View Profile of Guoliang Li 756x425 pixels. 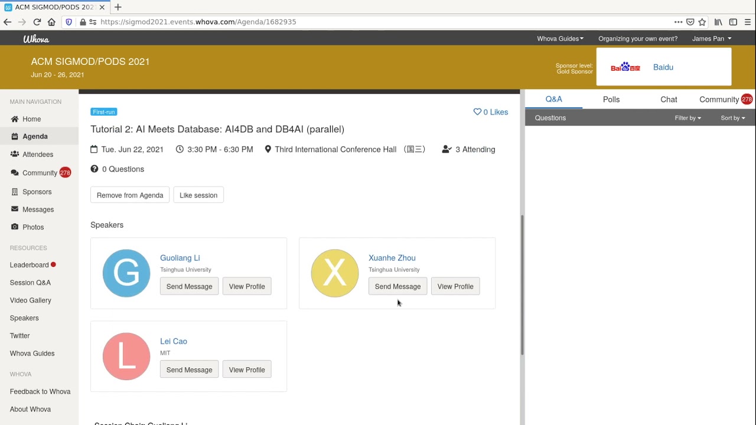[x=247, y=286]
